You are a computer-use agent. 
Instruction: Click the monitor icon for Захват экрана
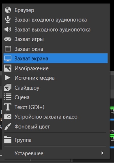pos(8,58)
